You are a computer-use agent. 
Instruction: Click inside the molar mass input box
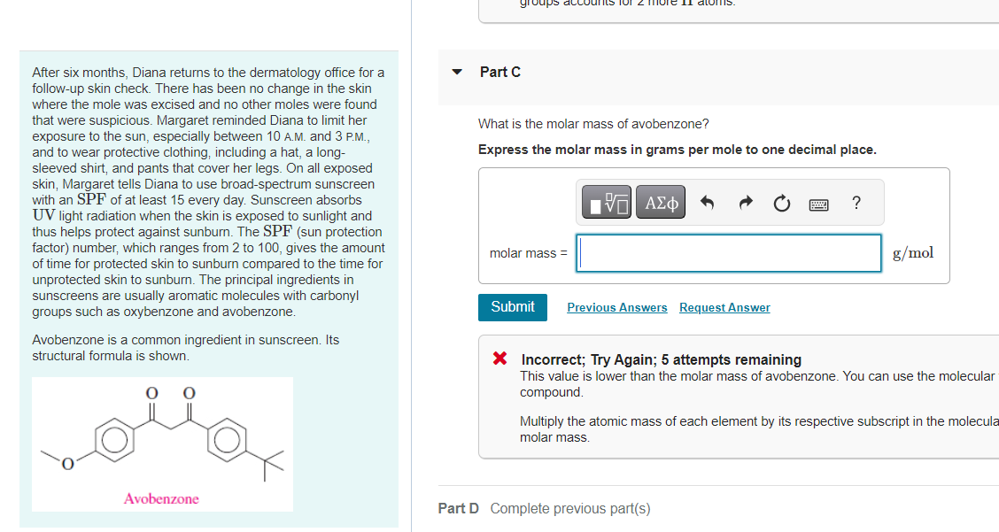click(x=728, y=253)
